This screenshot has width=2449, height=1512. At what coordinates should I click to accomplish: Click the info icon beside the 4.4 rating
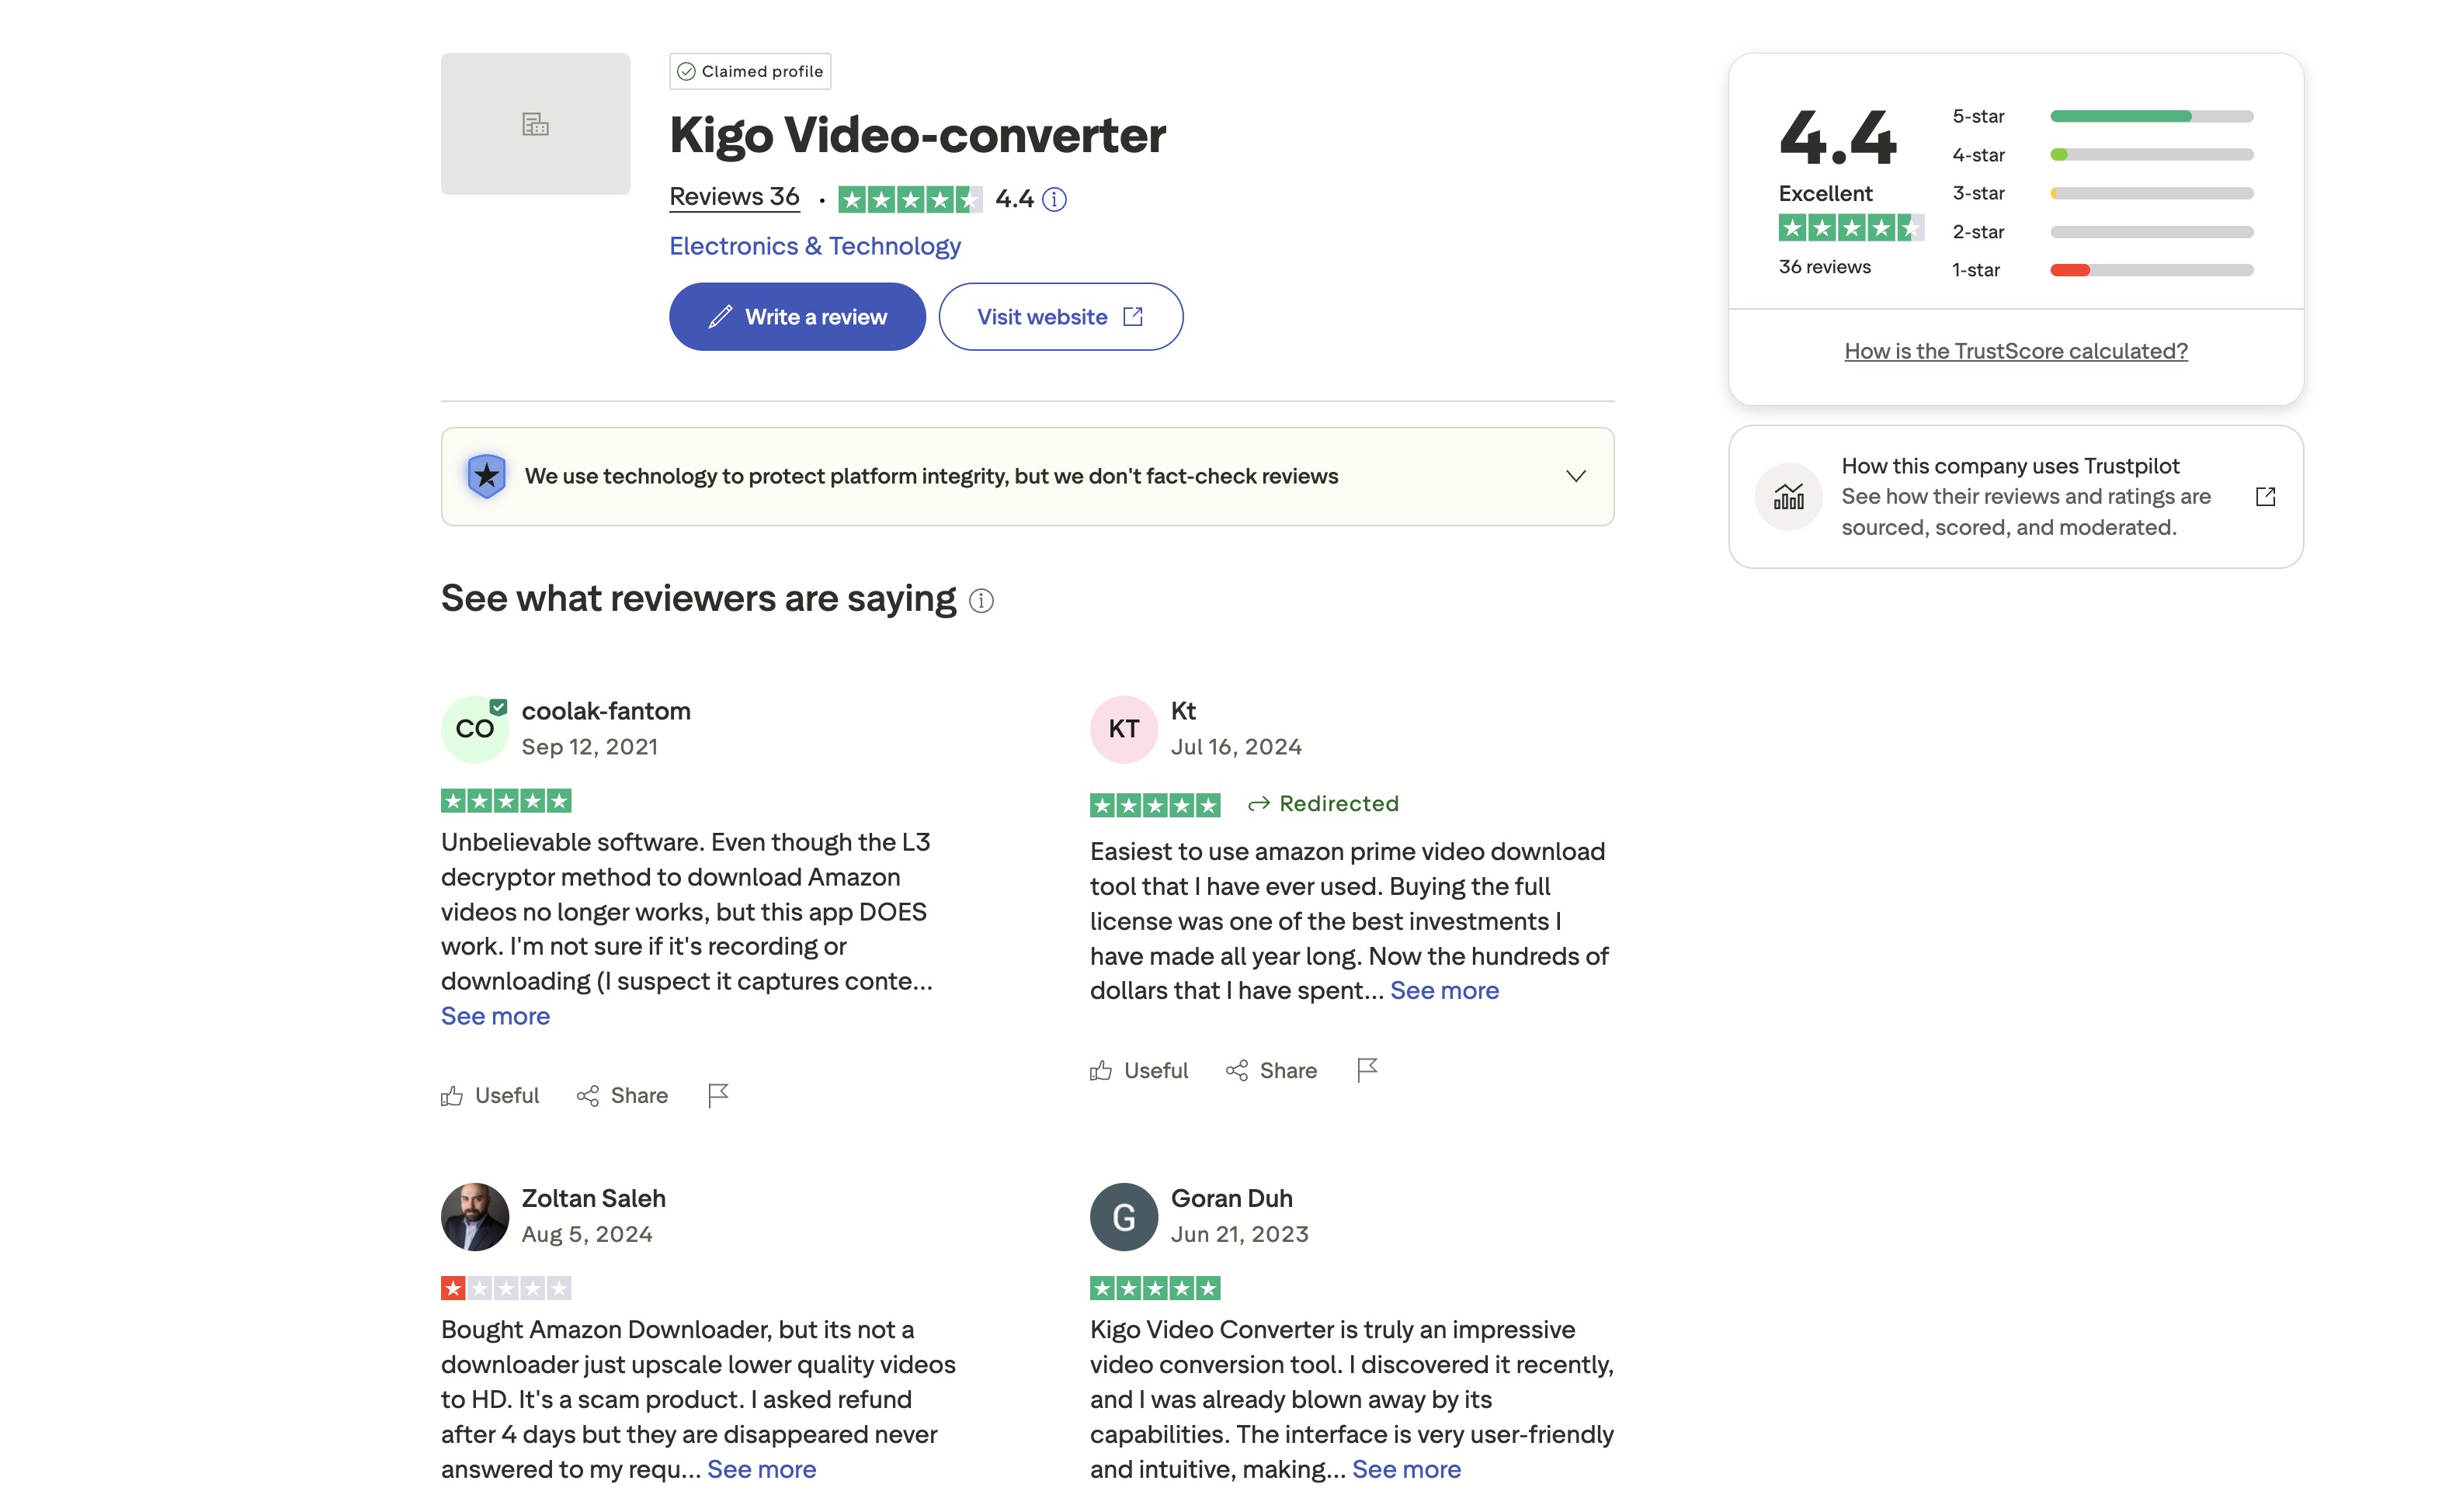click(1054, 199)
